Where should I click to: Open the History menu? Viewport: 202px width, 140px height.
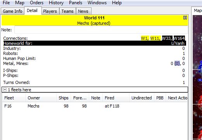pos(56,3)
